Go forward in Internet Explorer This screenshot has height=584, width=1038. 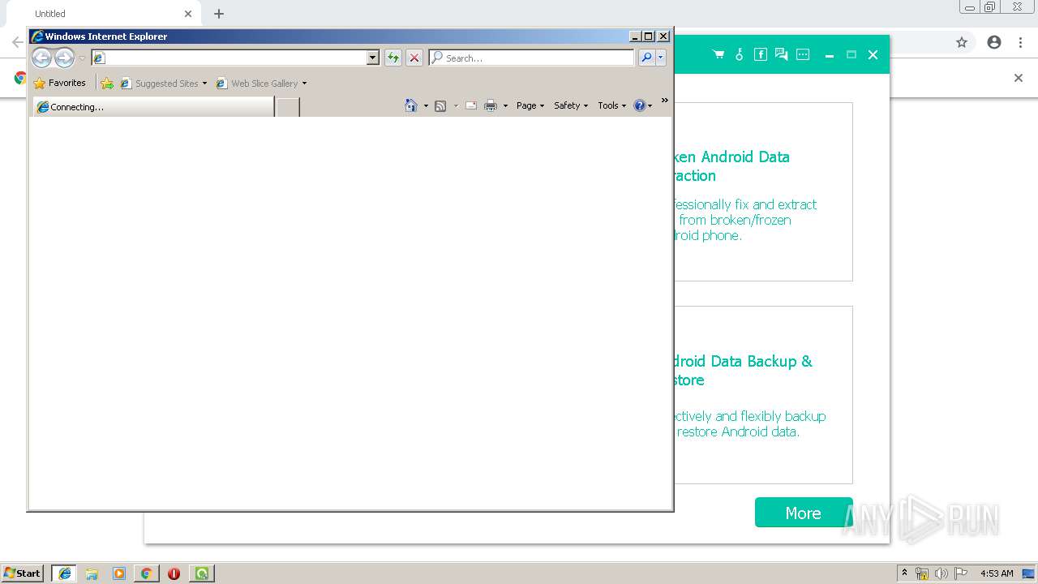click(x=64, y=58)
